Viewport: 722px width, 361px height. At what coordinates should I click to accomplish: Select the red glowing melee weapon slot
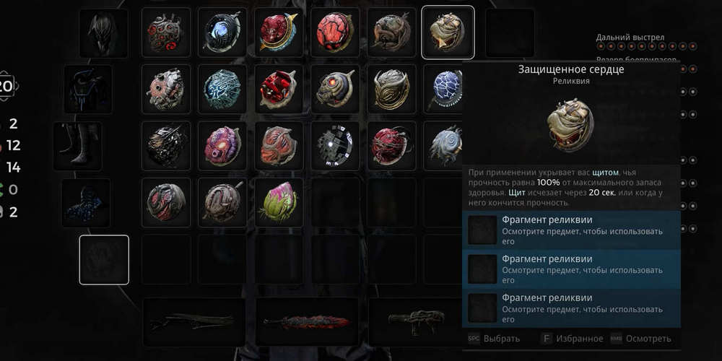click(307, 322)
